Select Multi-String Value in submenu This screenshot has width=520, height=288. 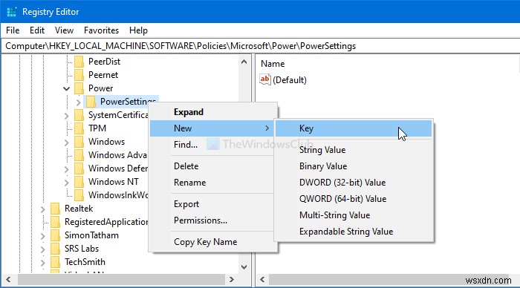(x=354, y=215)
